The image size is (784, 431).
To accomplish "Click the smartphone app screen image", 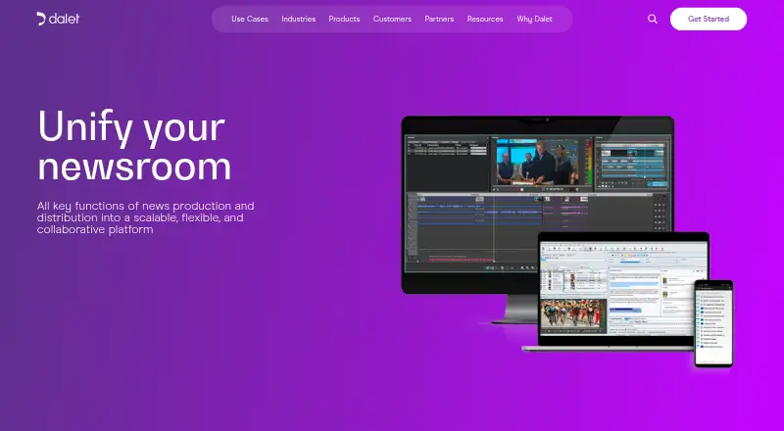I will 714,323.
